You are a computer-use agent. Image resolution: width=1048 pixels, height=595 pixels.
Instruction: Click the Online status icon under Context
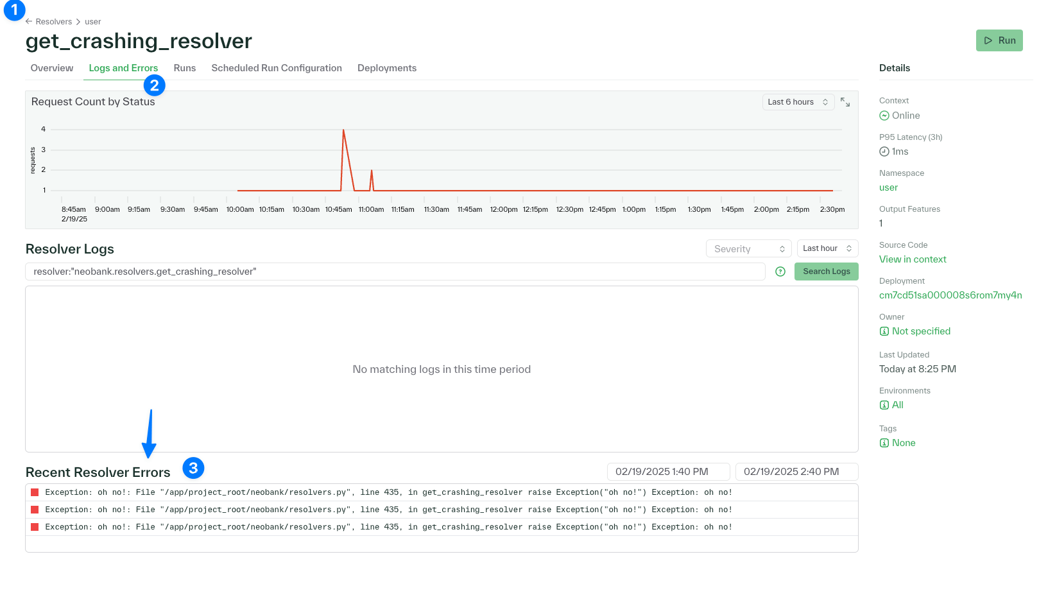tap(884, 116)
